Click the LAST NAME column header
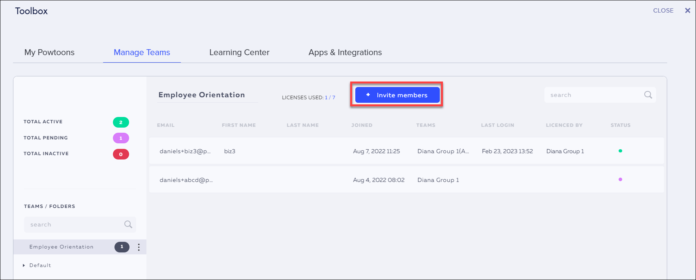The image size is (696, 280). pyautogui.click(x=303, y=125)
